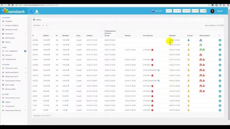This screenshot has width=230, height=129.
Task: Open the Показать rows-per-page dropdown
Action: (45, 25)
